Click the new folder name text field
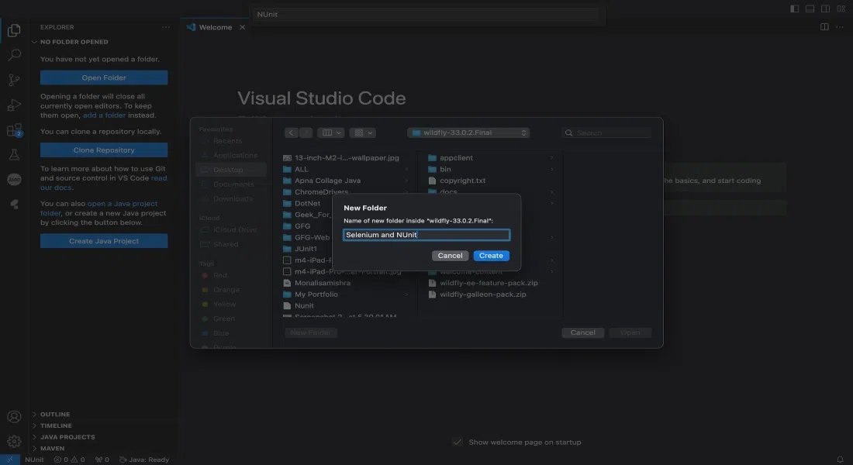This screenshot has height=465, width=853. (x=427, y=235)
